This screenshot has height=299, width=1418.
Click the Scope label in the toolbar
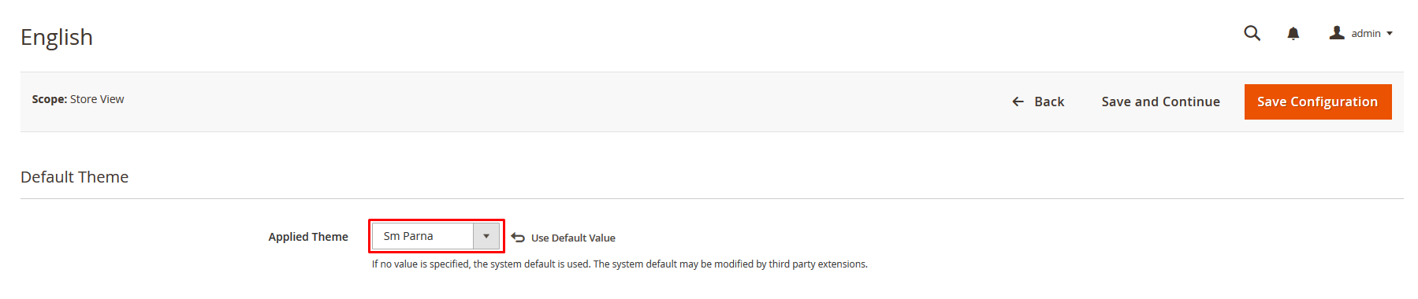50,99
